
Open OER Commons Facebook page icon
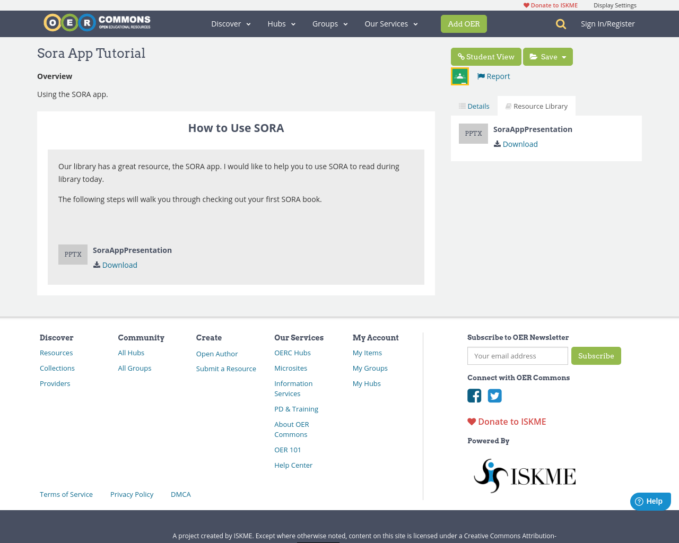pyautogui.click(x=474, y=396)
